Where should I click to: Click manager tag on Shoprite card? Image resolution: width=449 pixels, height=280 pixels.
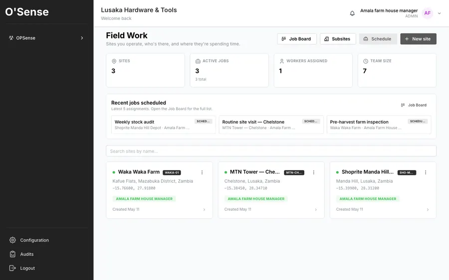(x=368, y=199)
